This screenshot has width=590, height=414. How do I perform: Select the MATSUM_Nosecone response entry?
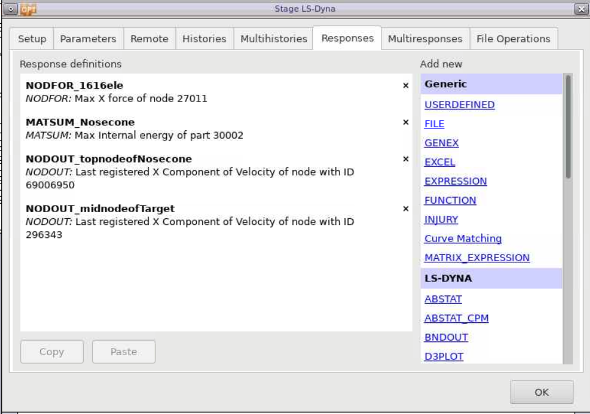[x=216, y=128]
